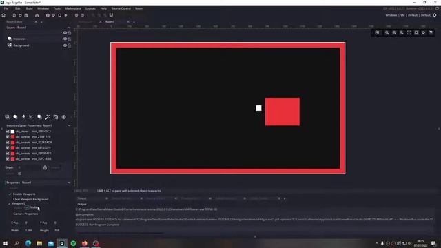The height and width of the screenshot is (248, 441).
Task: Collapse the Viewport 0 section
Action: 9,204
